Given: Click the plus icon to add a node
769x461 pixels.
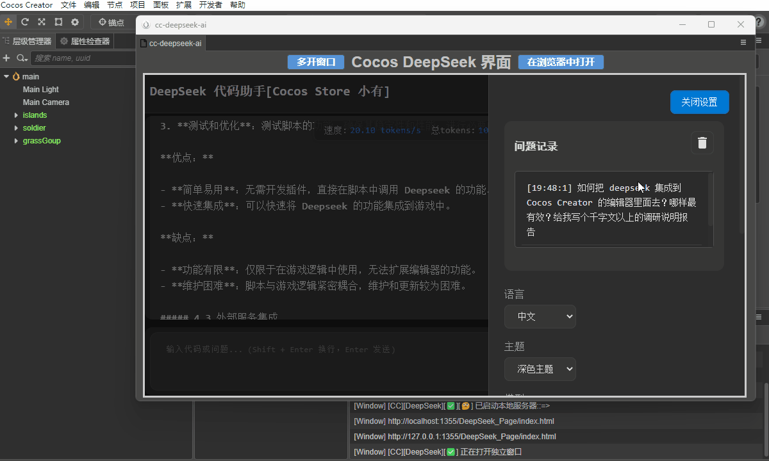Looking at the screenshot, I should tap(6, 58).
